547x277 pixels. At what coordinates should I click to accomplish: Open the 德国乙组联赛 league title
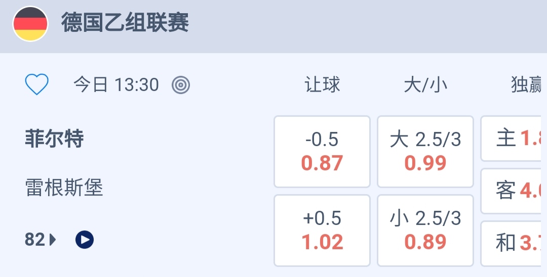[x=125, y=23]
